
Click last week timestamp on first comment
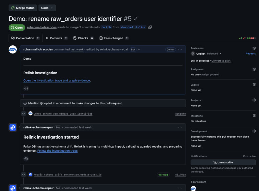77,49
